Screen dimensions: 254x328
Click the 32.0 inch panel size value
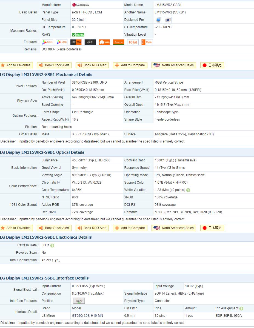78,20
